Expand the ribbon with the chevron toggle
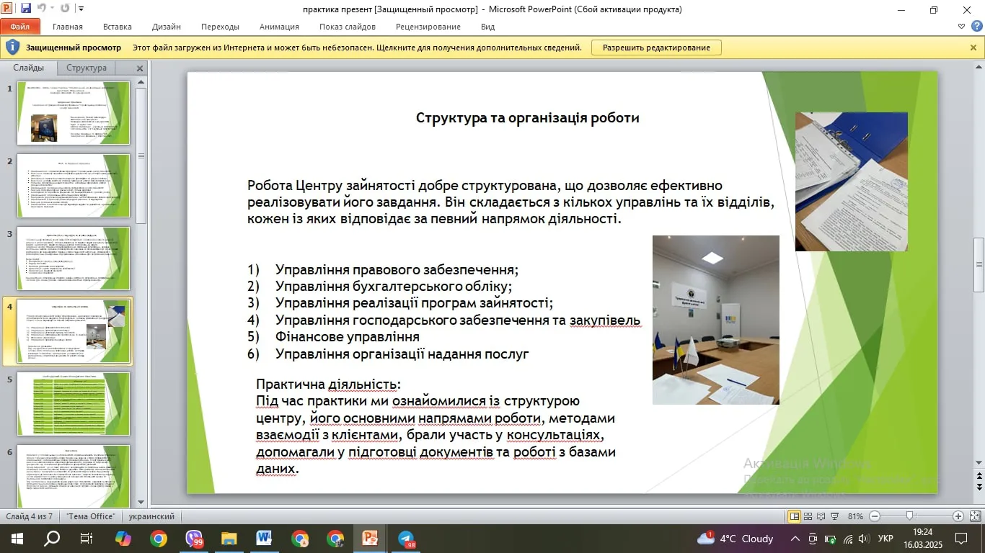This screenshot has width=985, height=553. point(961,27)
